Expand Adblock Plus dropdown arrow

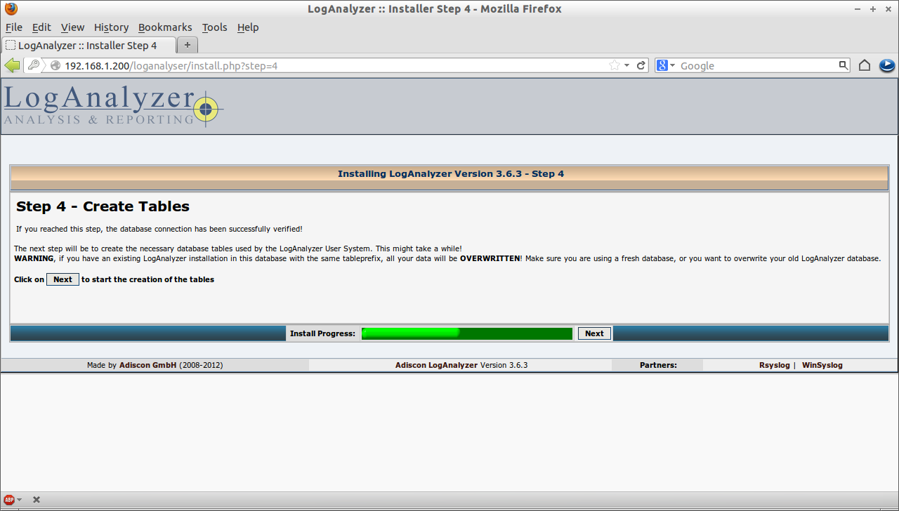[19, 500]
